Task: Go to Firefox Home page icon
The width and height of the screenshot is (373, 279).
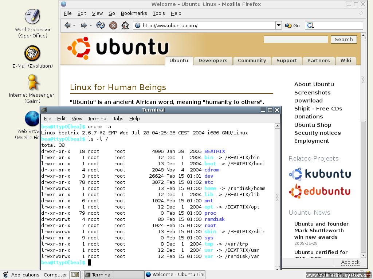Action: (x=125, y=25)
